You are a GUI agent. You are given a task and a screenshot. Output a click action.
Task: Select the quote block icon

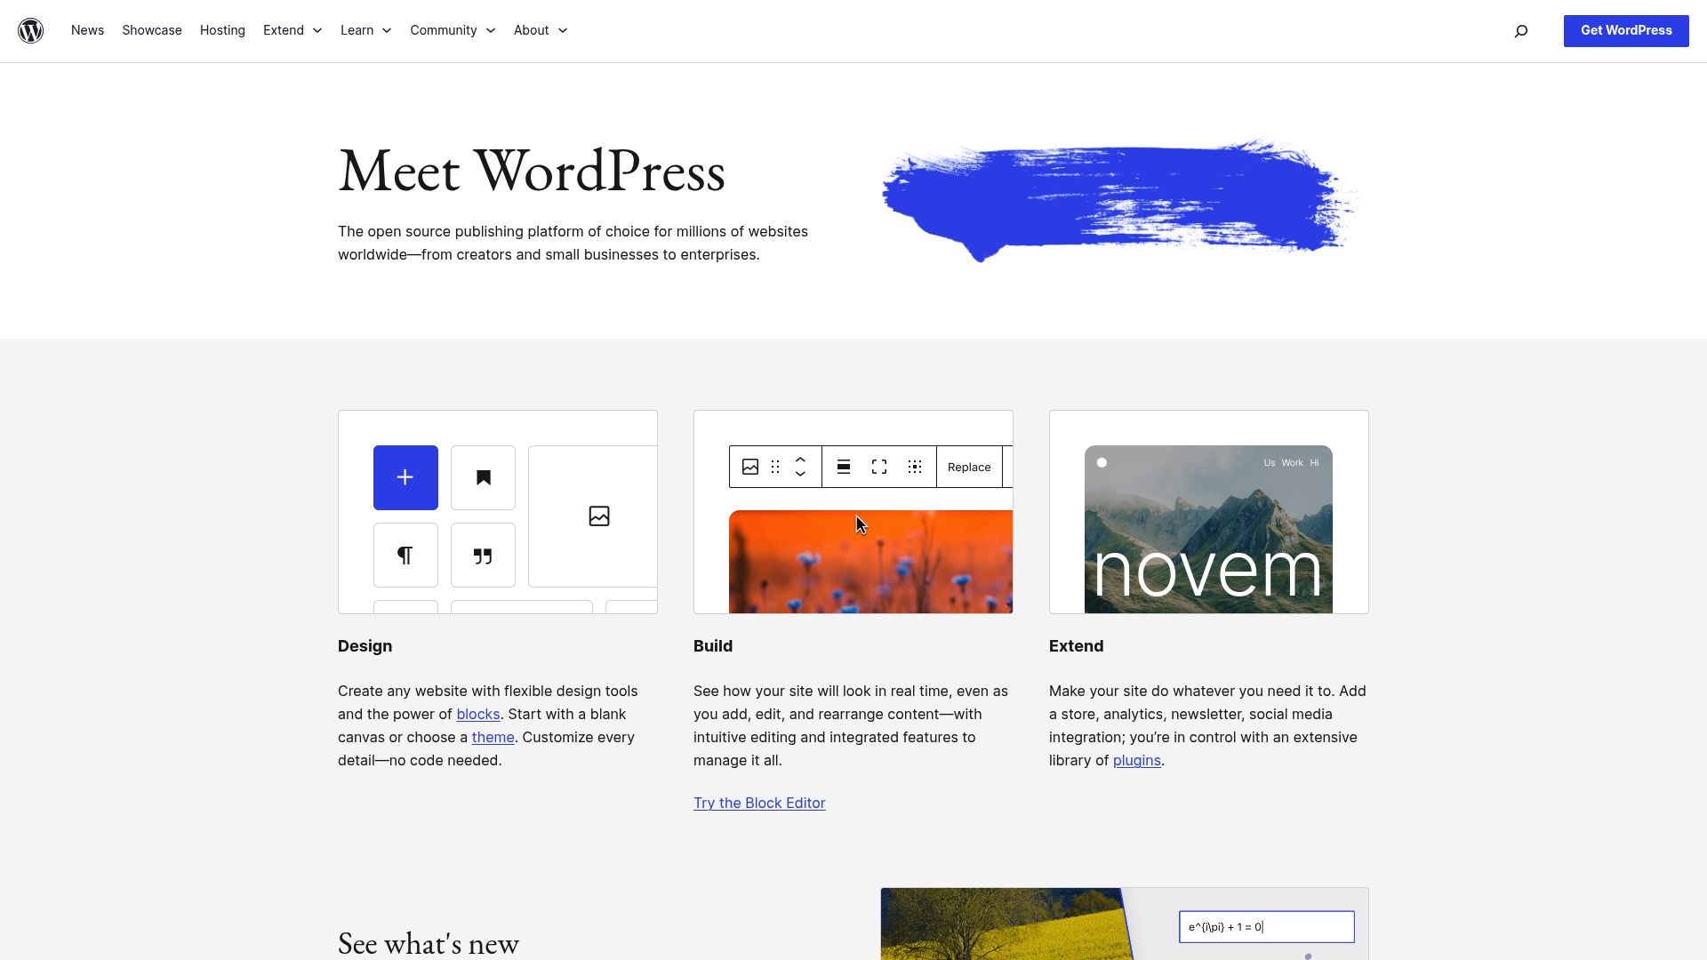click(483, 555)
